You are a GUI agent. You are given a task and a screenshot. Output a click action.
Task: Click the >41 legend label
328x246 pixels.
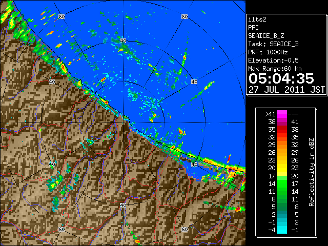270,114
